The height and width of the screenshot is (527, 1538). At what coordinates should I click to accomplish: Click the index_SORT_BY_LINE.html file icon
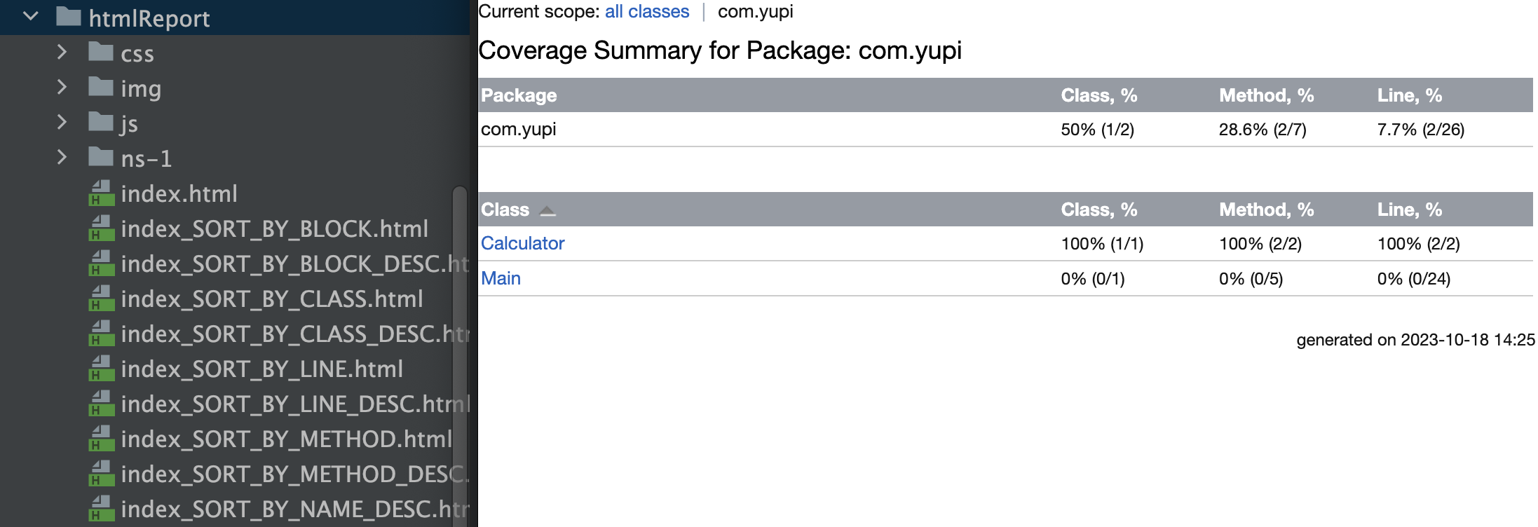click(x=101, y=369)
